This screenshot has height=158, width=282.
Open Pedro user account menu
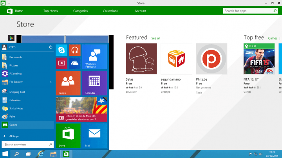click(x=9, y=47)
